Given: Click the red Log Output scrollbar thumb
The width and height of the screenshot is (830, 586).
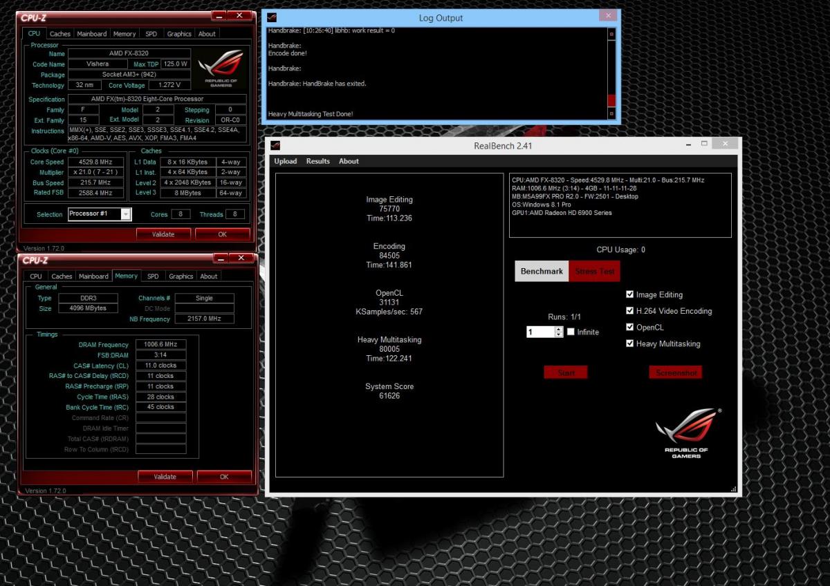Looking at the screenshot, I should pyautogui.click(x=611, y=100).
